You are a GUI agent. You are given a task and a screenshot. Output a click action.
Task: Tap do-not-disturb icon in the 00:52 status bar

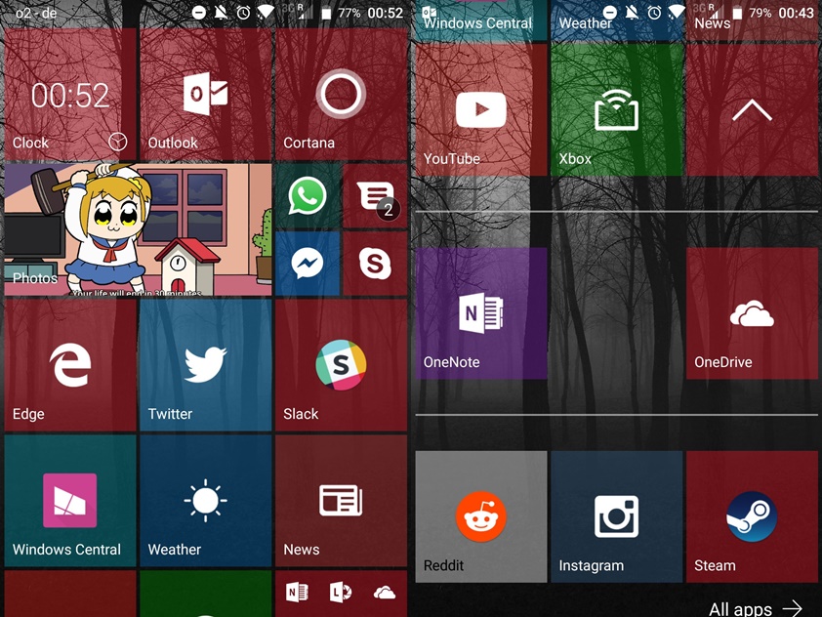point(199,13)
